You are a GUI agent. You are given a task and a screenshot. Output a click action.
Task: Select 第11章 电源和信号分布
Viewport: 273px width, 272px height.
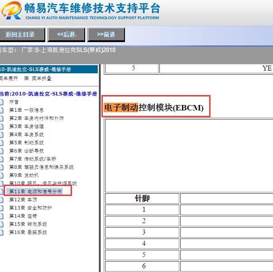pyautogui.click(x=35, y=191)
